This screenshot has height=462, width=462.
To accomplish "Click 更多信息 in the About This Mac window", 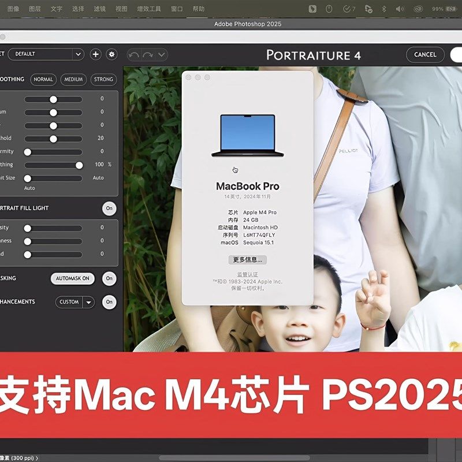I will [247, 259].
